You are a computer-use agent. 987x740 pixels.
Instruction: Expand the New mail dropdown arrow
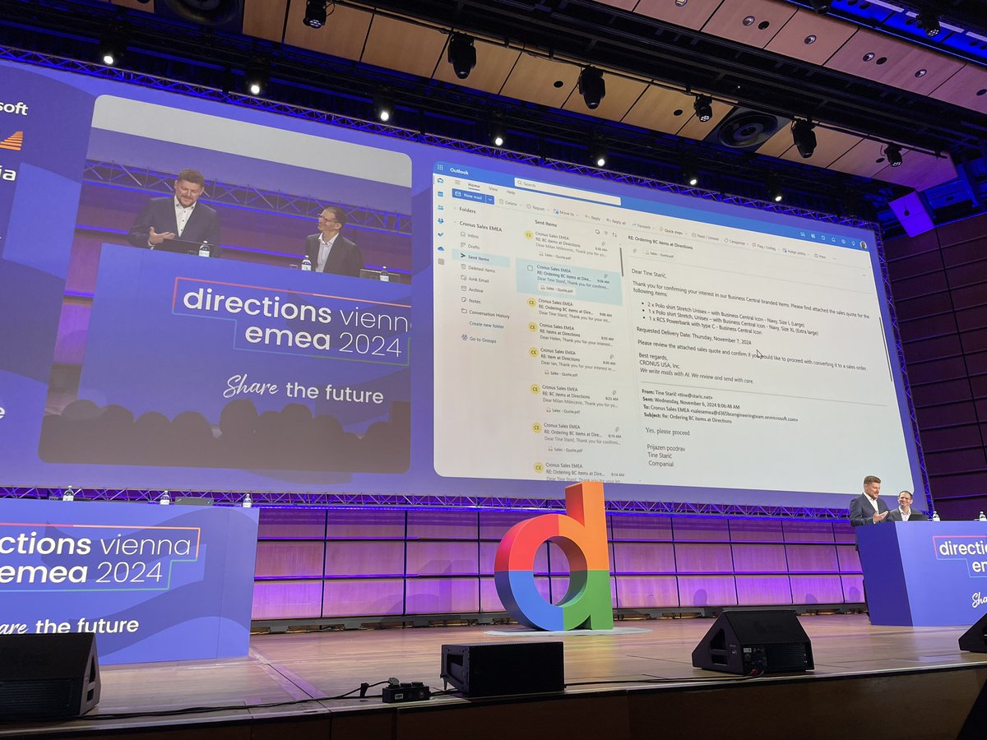(489, 200)
